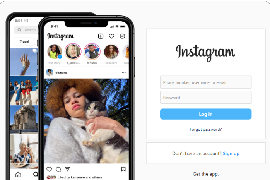Image resolution: width=270 pixels, height=180 pixels.
Task: Add to Your story plus badge
Action: point(60,57)
